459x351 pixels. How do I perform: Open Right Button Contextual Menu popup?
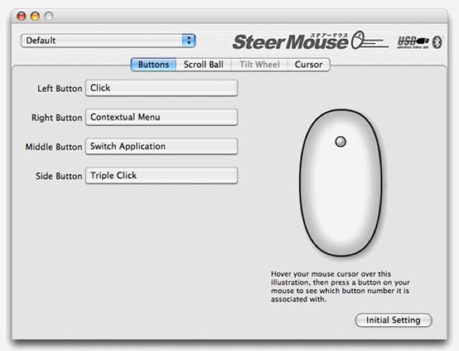tap(162, 117)
